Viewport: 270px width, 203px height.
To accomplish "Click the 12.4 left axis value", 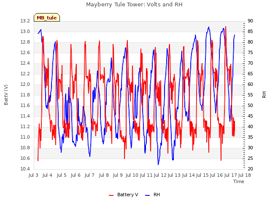I will 25,63.
